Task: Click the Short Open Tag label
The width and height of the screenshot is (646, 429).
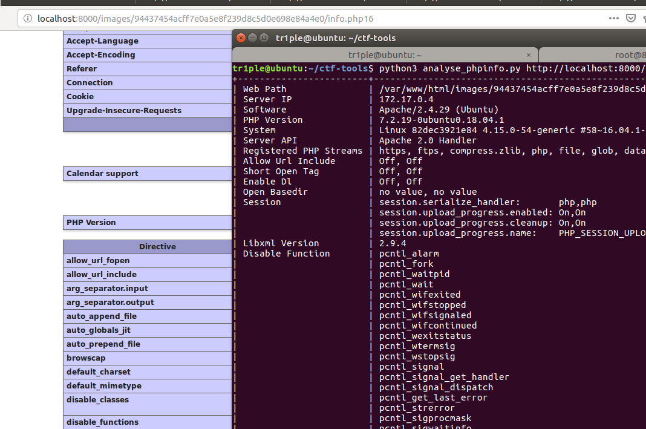Action: click(281, 171)
